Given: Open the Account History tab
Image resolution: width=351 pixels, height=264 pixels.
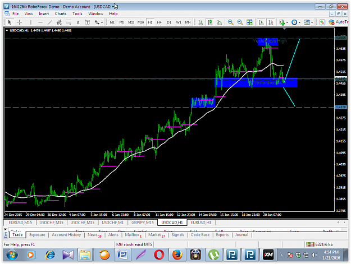Looking at the screenshot, I should [x=66, y=235].
